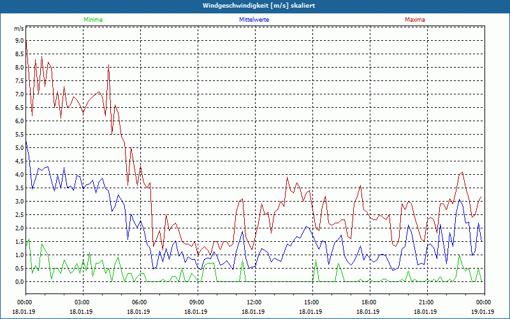Screen dimensions: 510x319
Task: Click the '8,5' y-axis value
Action: click(20, 54)
